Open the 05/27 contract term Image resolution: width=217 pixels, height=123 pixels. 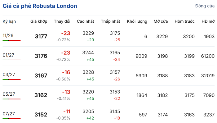(9, 94)
